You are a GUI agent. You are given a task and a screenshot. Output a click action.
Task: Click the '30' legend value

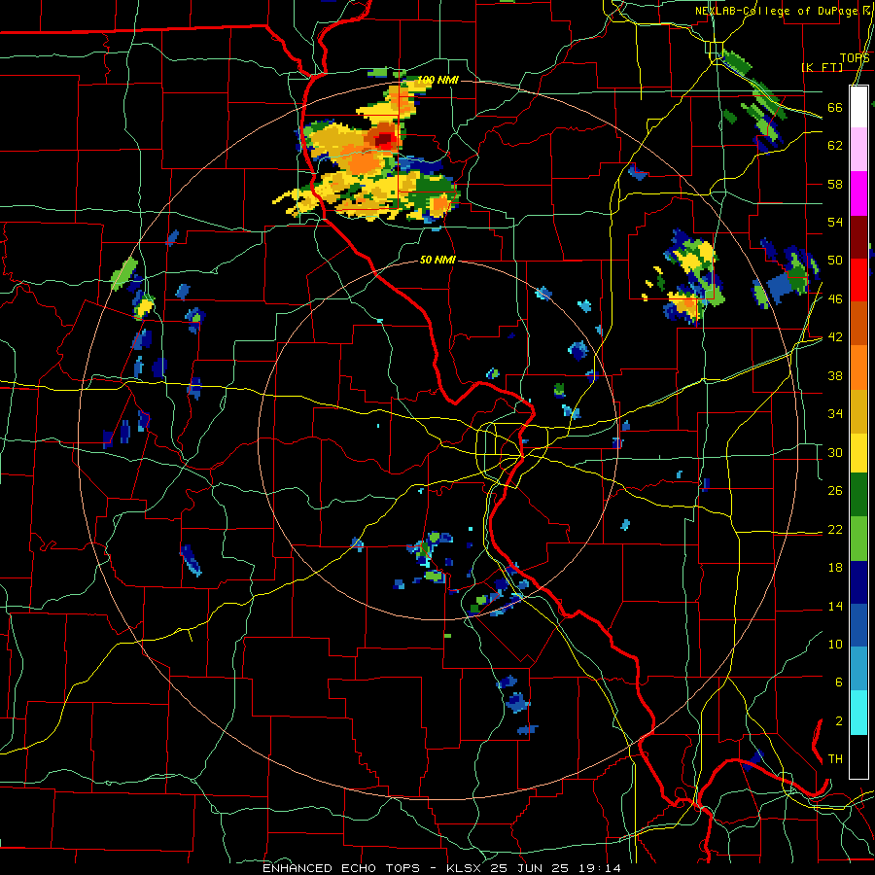click(x=835, y=452)
